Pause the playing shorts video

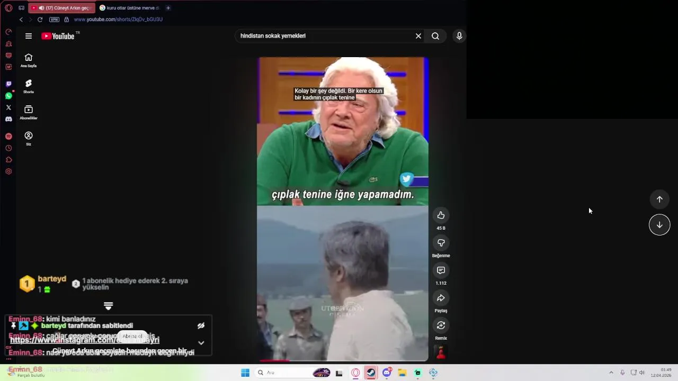click(343, 209)
